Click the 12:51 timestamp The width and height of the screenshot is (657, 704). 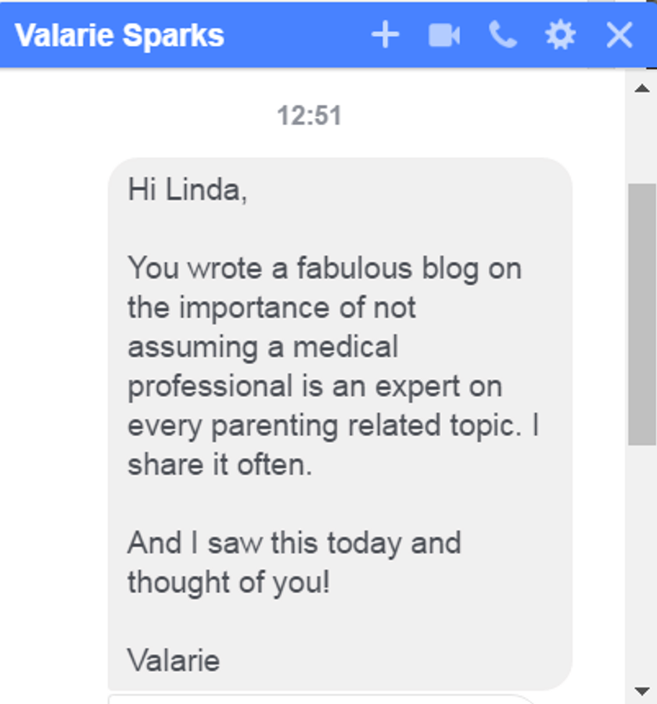(309, 116)
